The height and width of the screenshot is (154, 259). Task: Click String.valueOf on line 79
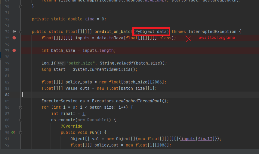point(116,63)
